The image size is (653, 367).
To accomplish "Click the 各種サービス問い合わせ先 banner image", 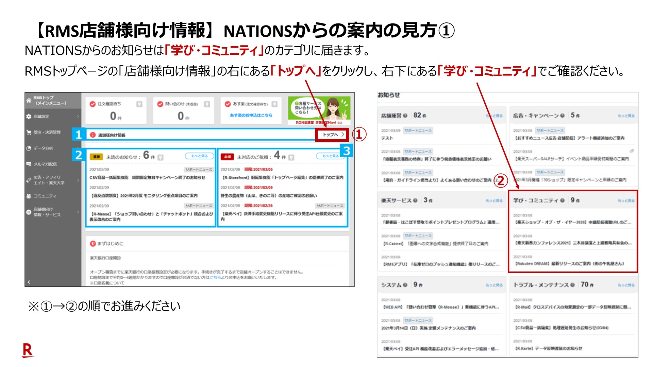I will tap(319, 111).
